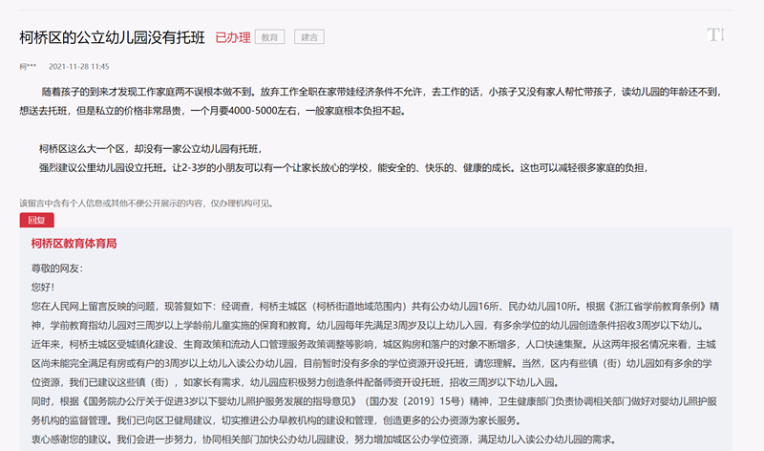764x451 pixels.
Task: Click the author name 柯***
Action: click(x=28, y=67)
